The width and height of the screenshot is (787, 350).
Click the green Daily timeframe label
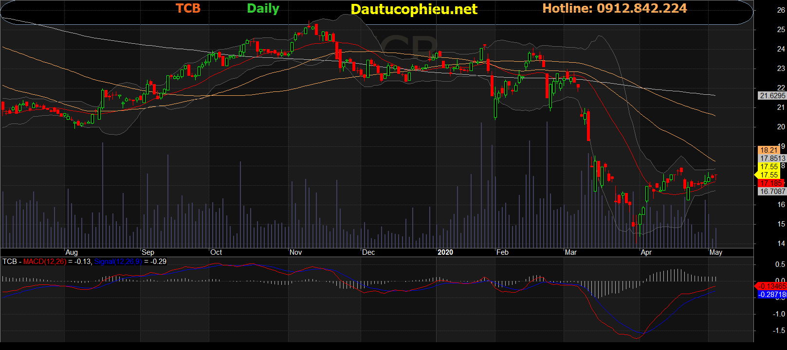(263, 9)
